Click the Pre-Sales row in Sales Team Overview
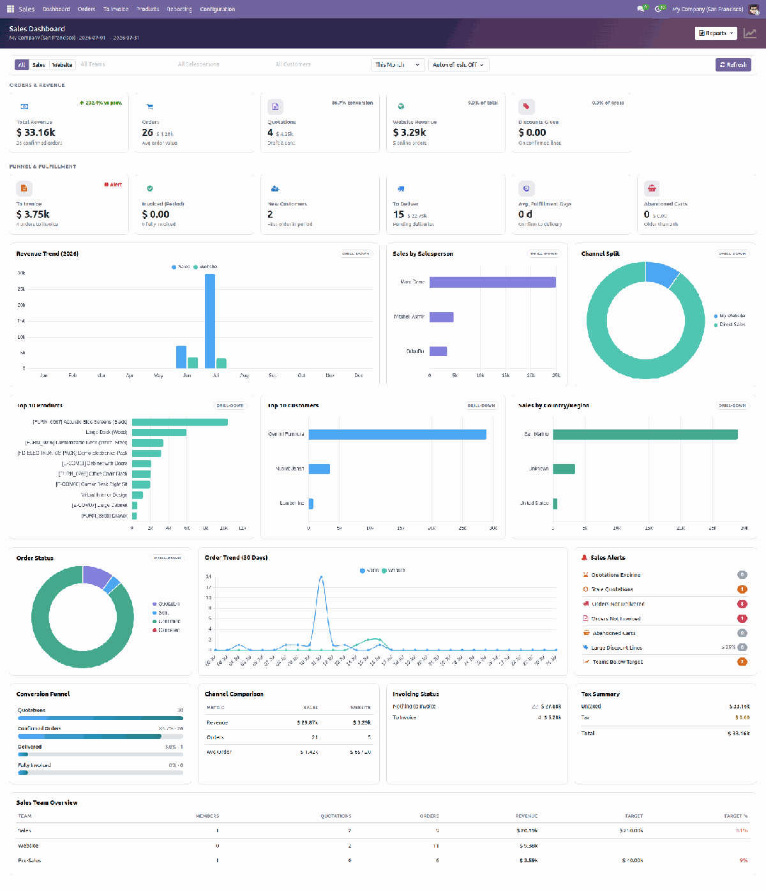The image size is (766, 891). pos(383,860)
